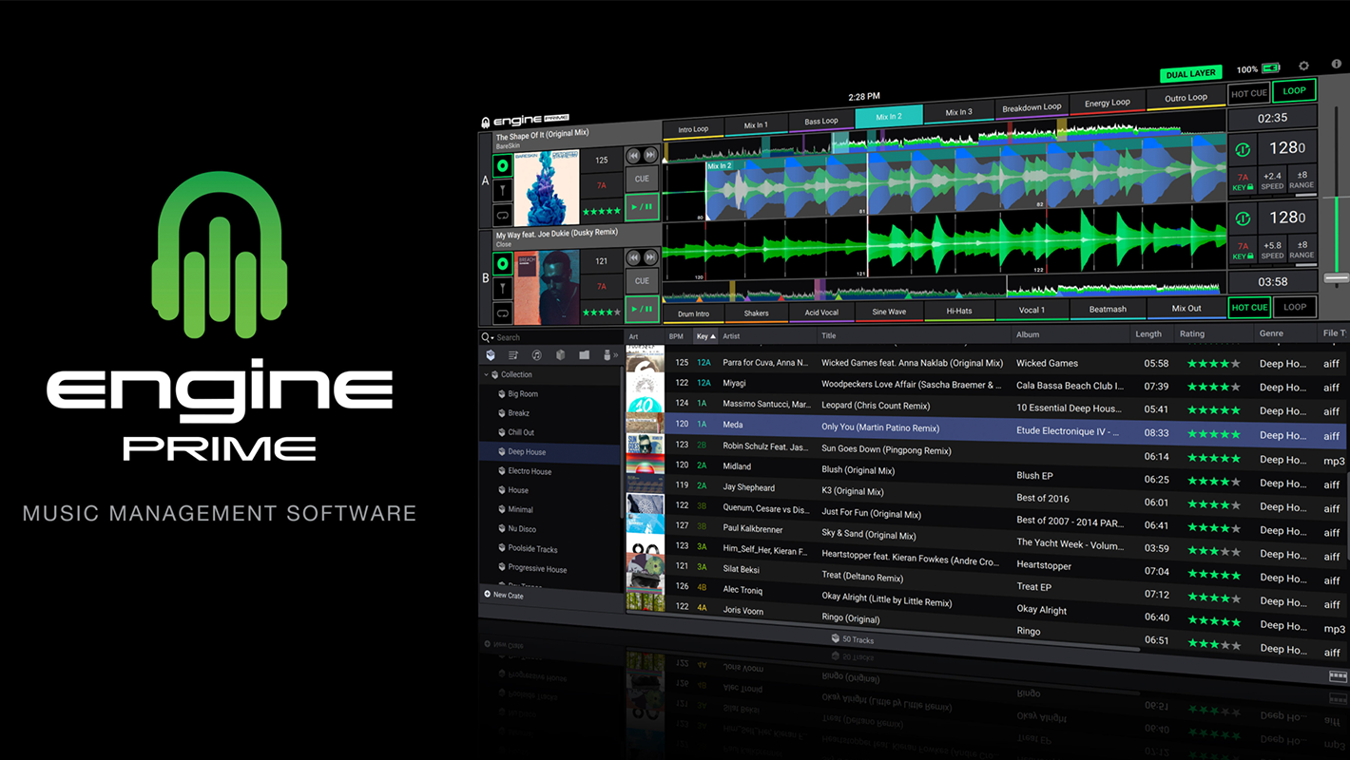1350x760 pixels.
Task: Select the Deep House crate
Action: click(x=526, y=452)
